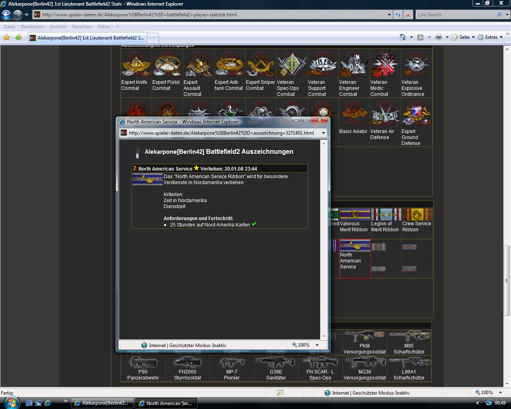Switch to Alekarpone[Berlin42] taskbar button
The width and height of the screenshot is (511, 409).
coord(103,403)
